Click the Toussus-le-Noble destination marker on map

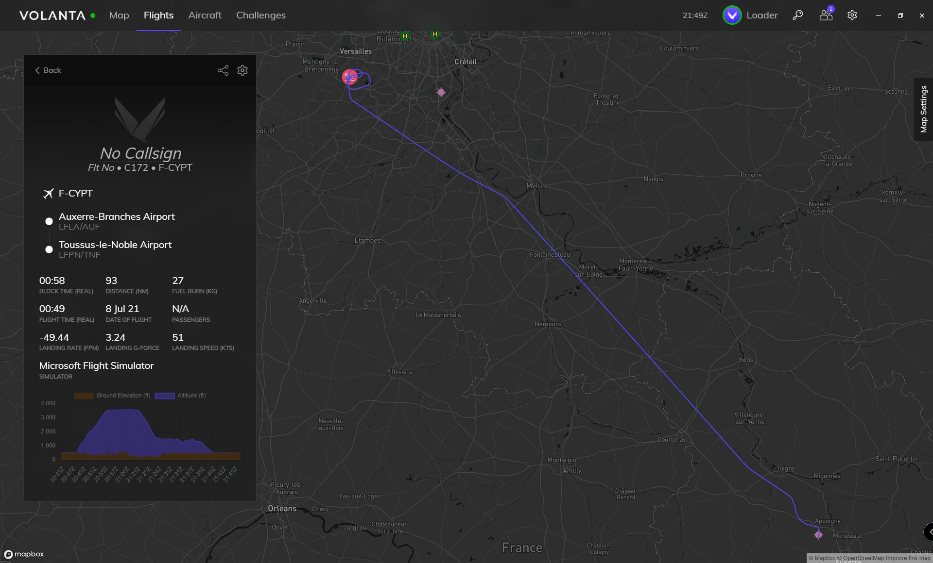[349, 76]
